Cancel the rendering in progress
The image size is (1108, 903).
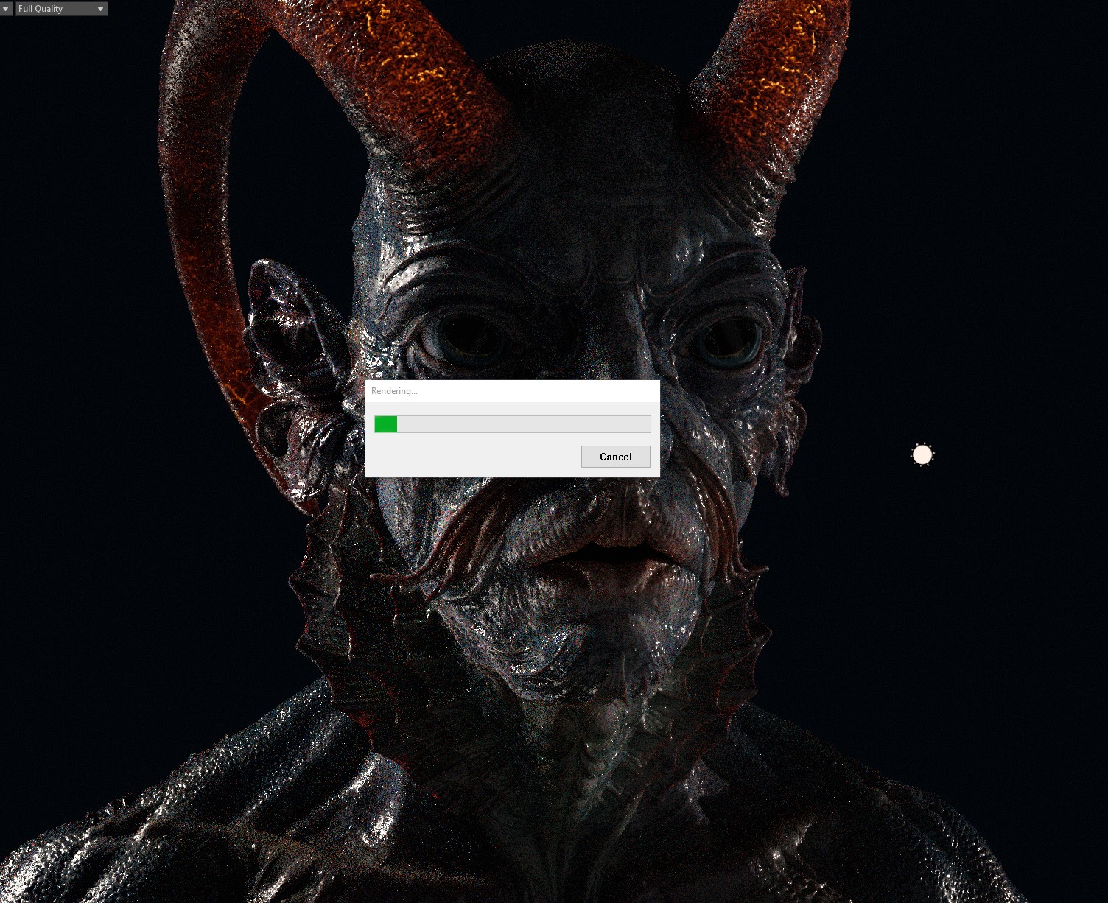615,457
